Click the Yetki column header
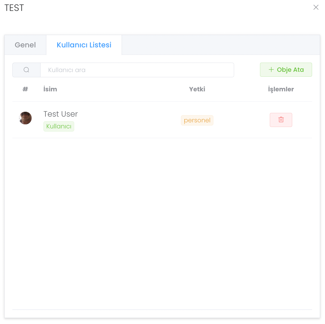Image resolution: width=325 pixels, height=324 pixels. [x=197, y=89]
